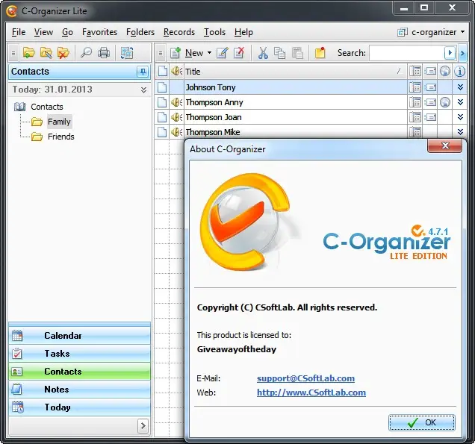
Task: Click the Paste clipboard icon
Action: pyautogui.click(x=297, y=53)
